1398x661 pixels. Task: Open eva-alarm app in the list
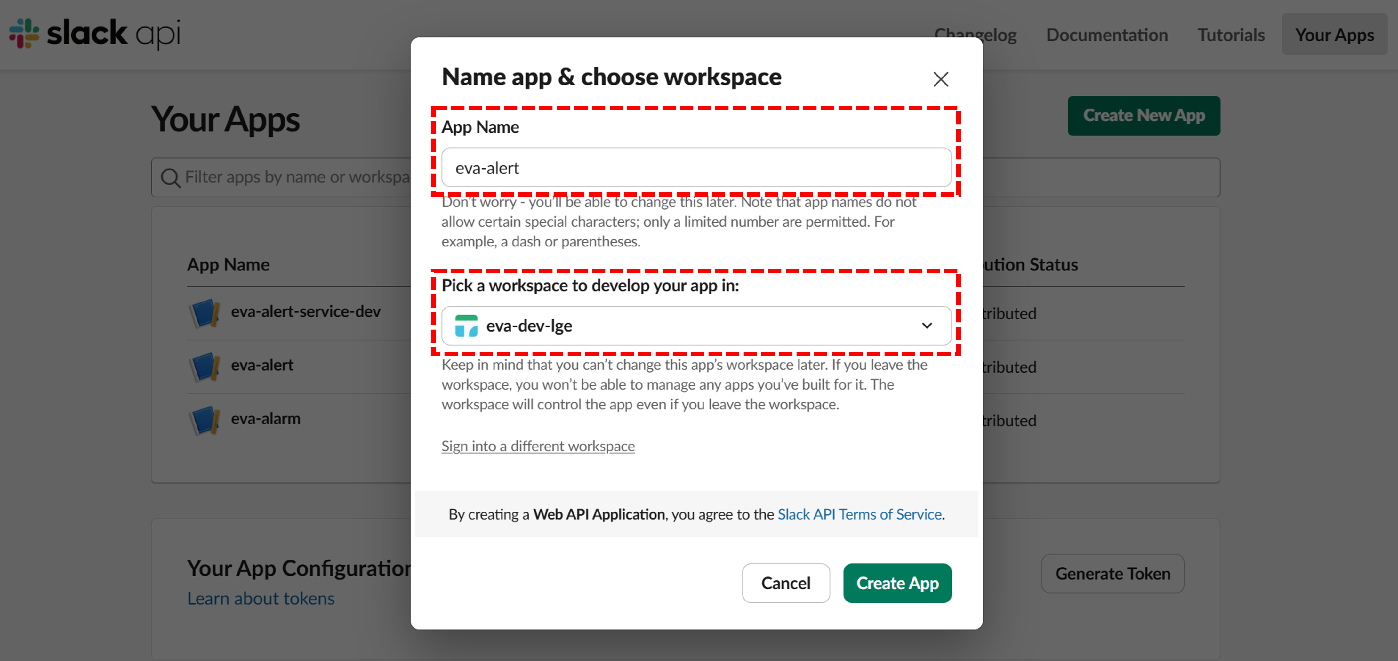point(265,419)
